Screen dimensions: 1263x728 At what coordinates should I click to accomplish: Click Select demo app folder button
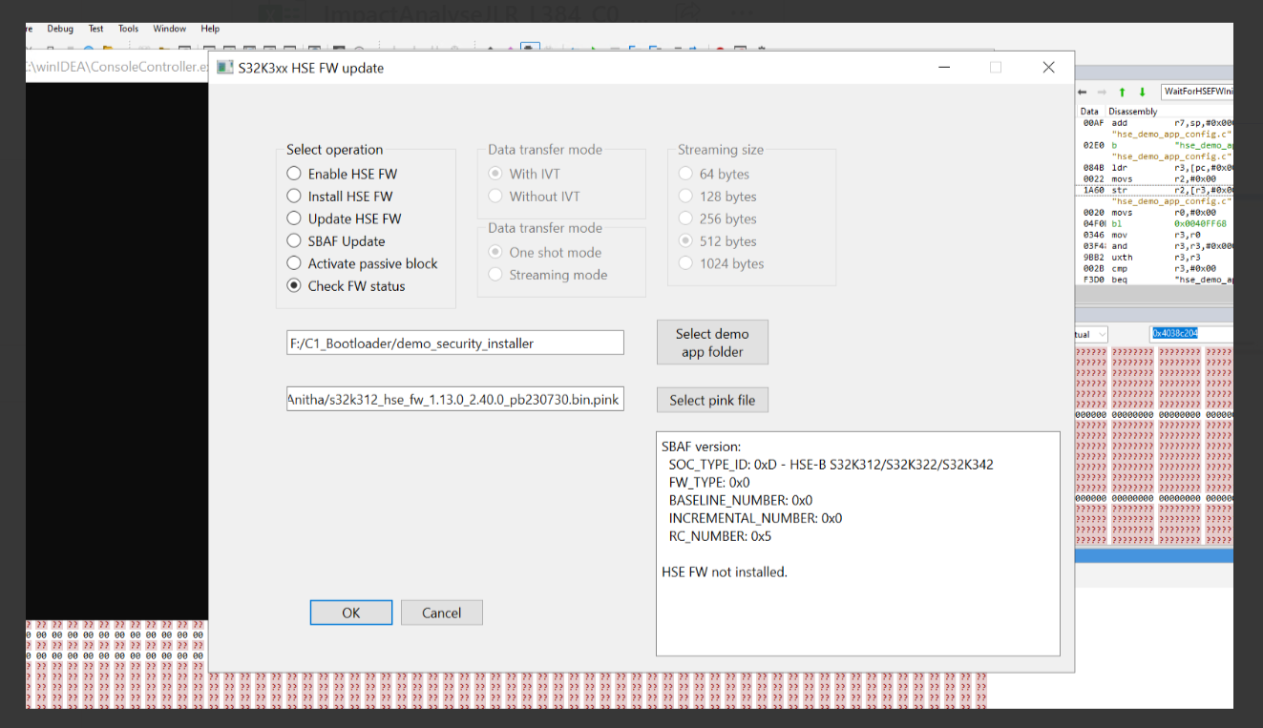tap(712, 343)
